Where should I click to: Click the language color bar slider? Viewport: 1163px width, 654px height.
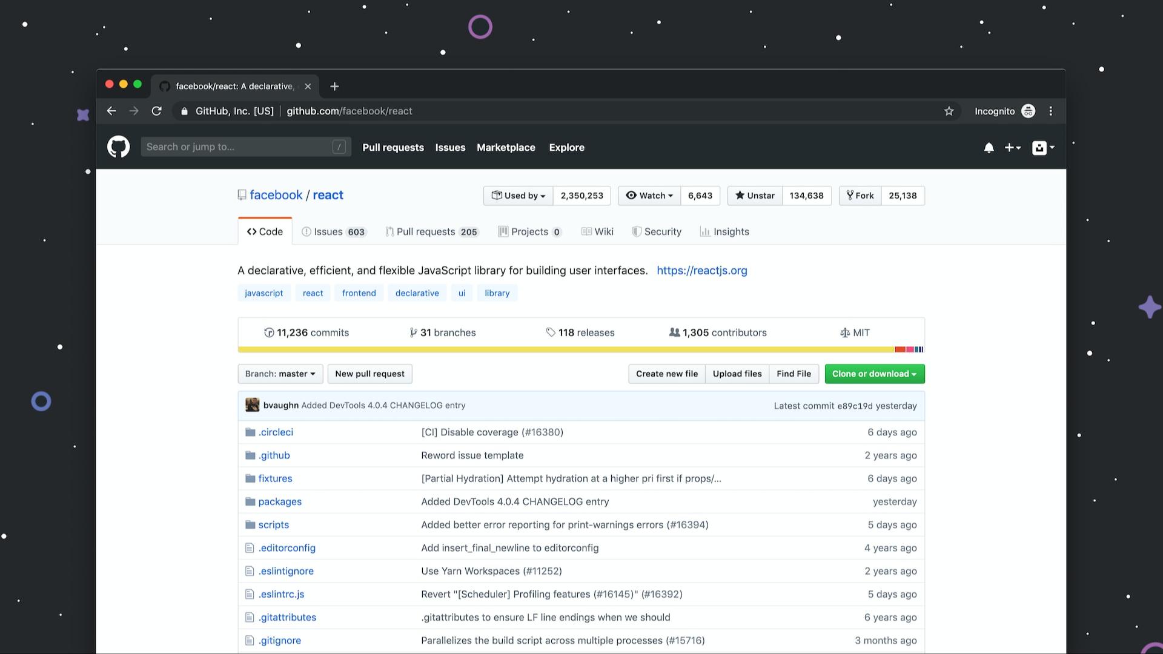coord(581,349)
